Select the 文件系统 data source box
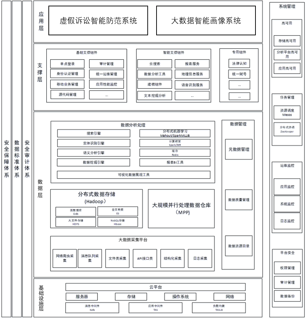Viewport: 306px width, 321px height. click(x=117, y=259)
